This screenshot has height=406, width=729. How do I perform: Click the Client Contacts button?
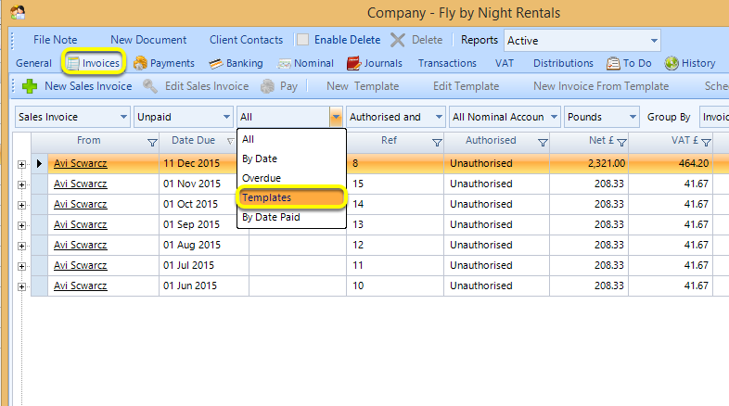tap(246, 40)
